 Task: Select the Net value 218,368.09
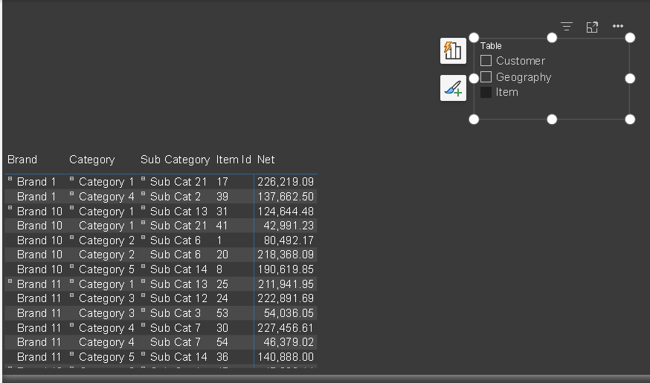tap(286, 255)
